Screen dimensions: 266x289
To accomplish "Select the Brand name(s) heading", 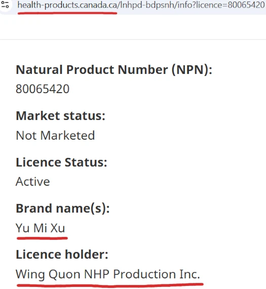I will click(63, 209).
